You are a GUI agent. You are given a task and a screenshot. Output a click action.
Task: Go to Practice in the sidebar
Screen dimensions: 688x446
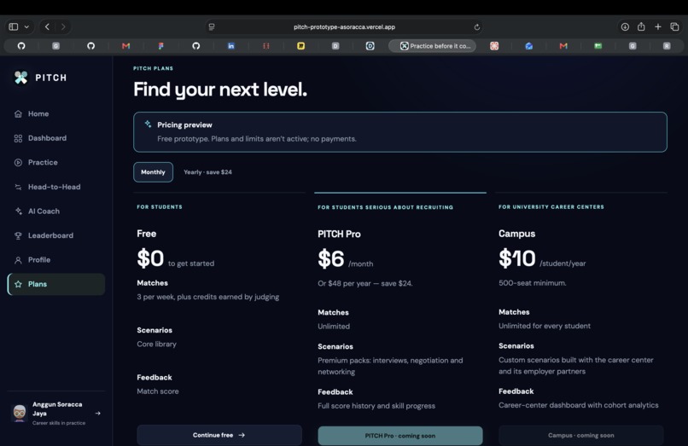56,162
